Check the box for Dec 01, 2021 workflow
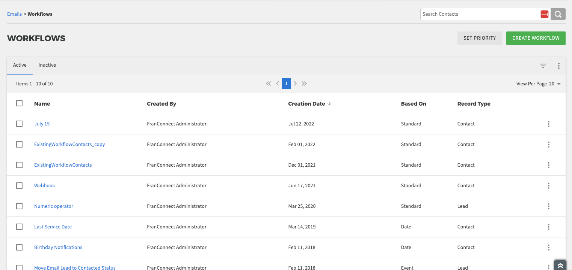The height and width of the screenshot is (270, 572). tap(20, 165)
